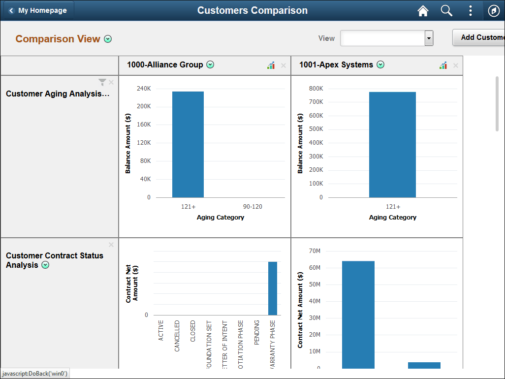Expand the 1000-Alliance Group header dropdown

[210, 64]
